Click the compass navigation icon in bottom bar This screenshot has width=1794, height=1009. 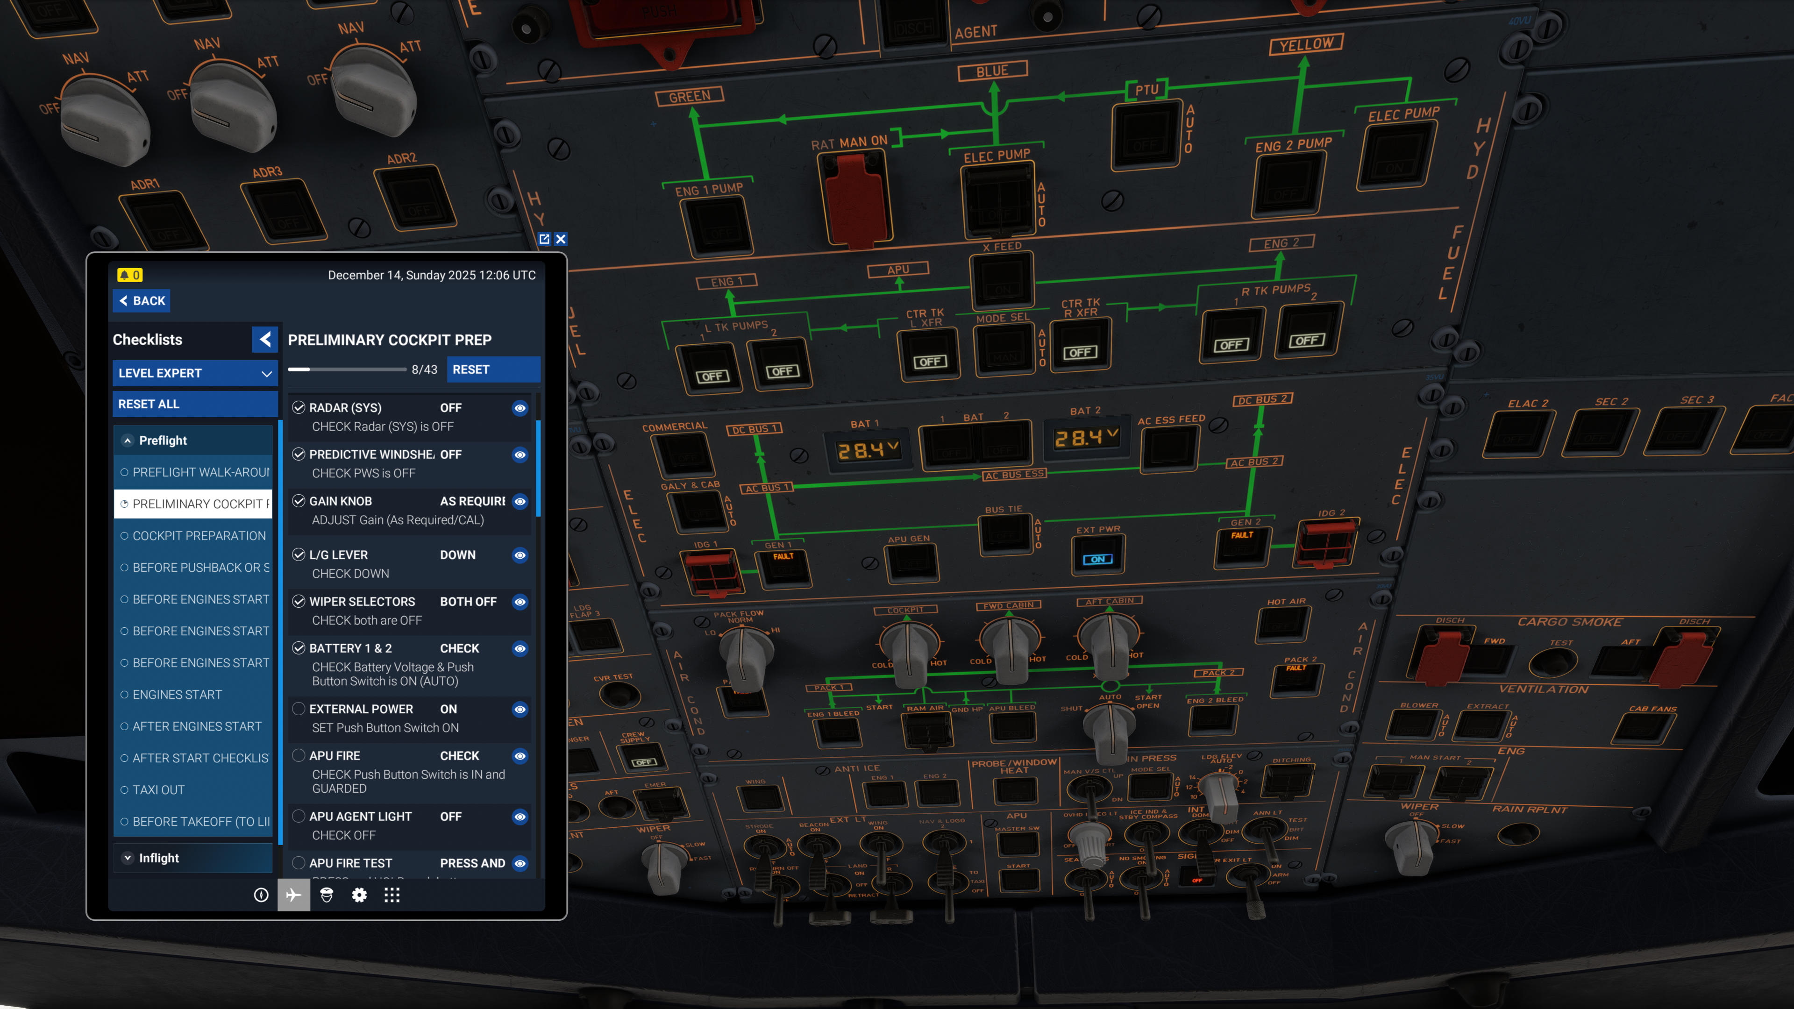click(261, 895)
